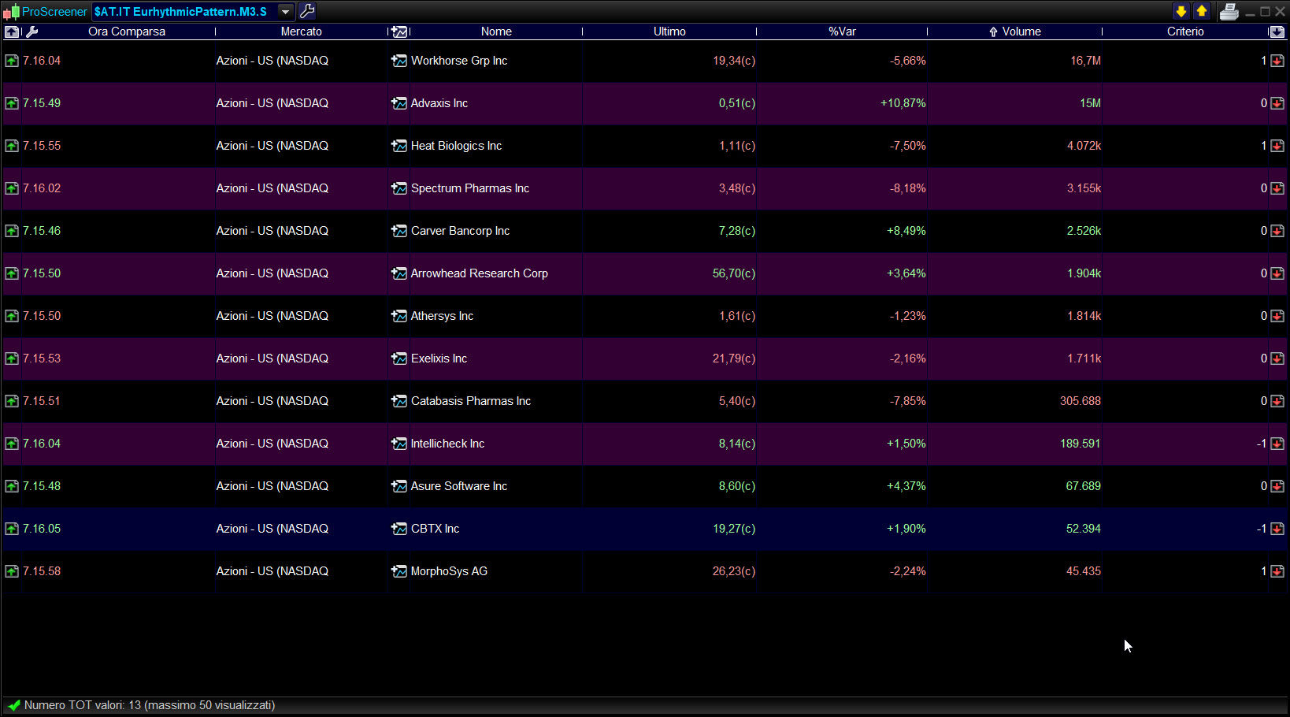Click the green checkmark in the status bar

click(x=13, y=705)
